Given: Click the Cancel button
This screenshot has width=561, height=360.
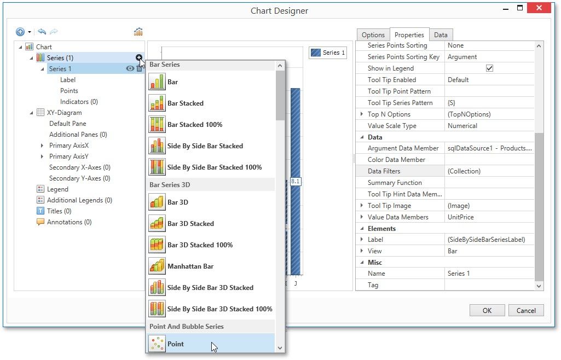Looking at the screenshot, I should 526,310.
